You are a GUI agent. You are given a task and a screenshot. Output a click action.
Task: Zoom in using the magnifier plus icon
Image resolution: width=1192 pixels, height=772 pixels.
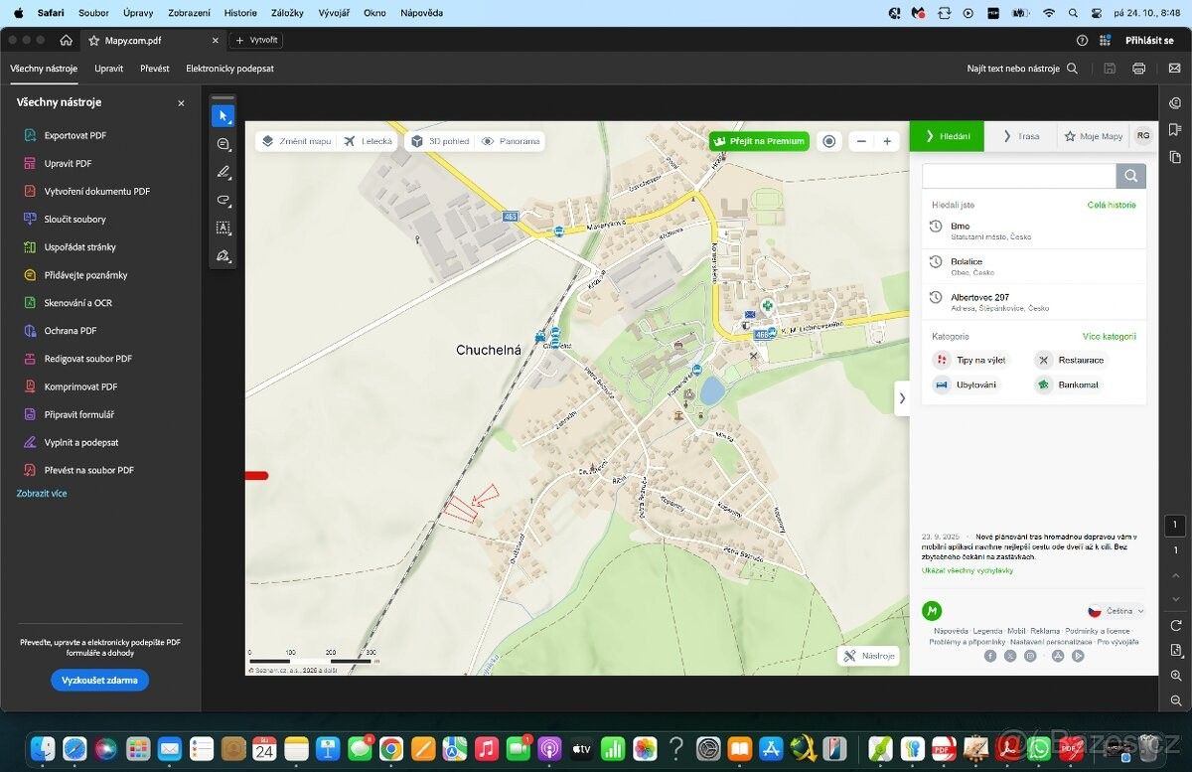click(1175, 676)
